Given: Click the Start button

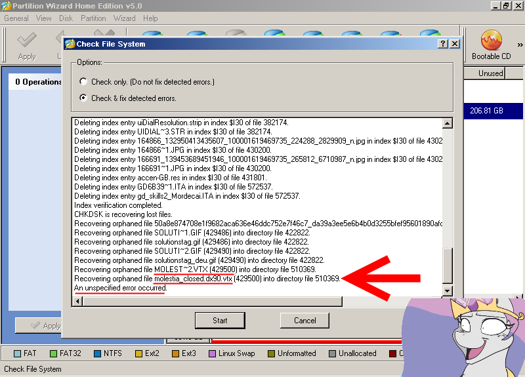Looking at the screenshot, I should coord(220,321).
